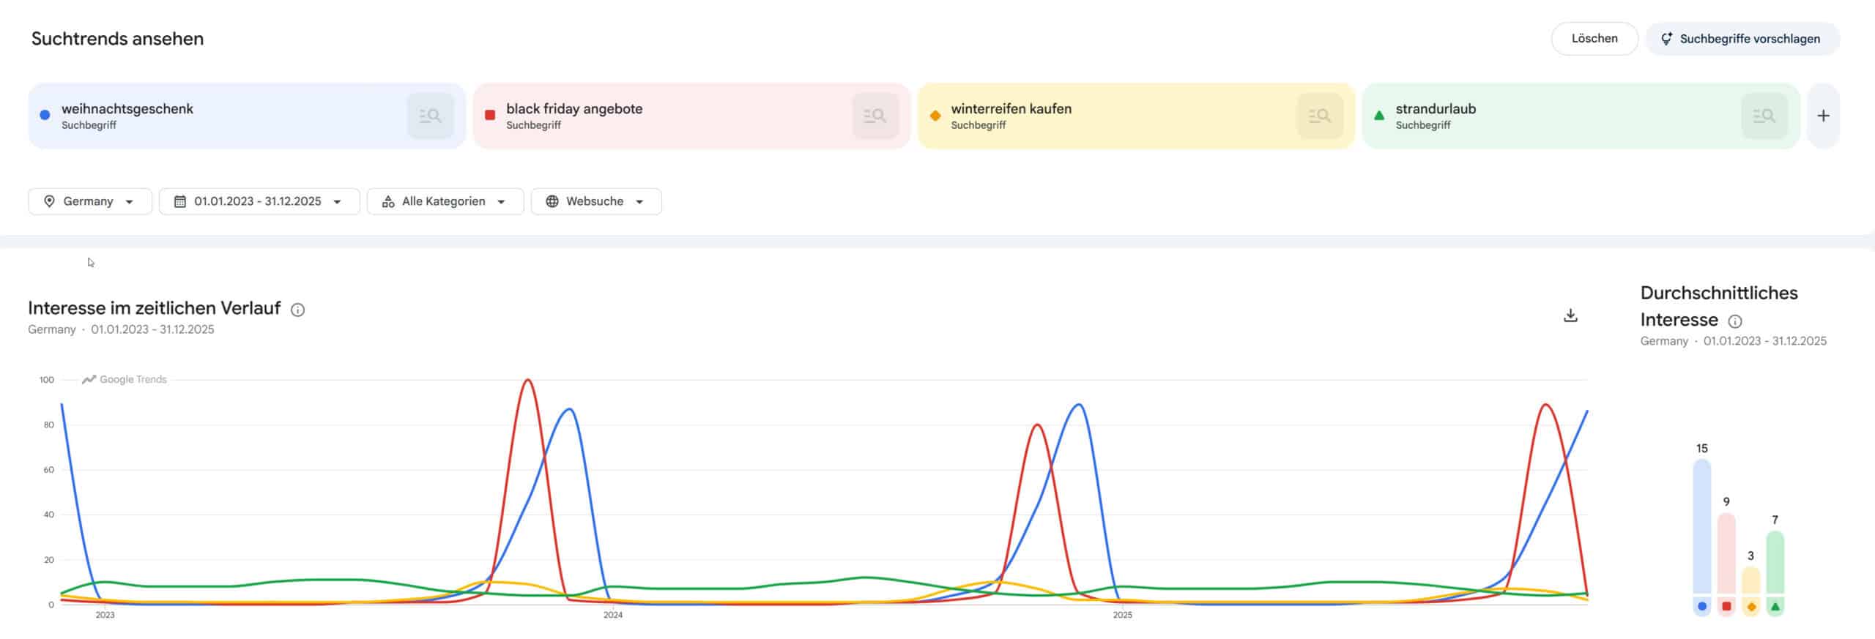Select the green average interest bar showing 7

coord(1775,561)
